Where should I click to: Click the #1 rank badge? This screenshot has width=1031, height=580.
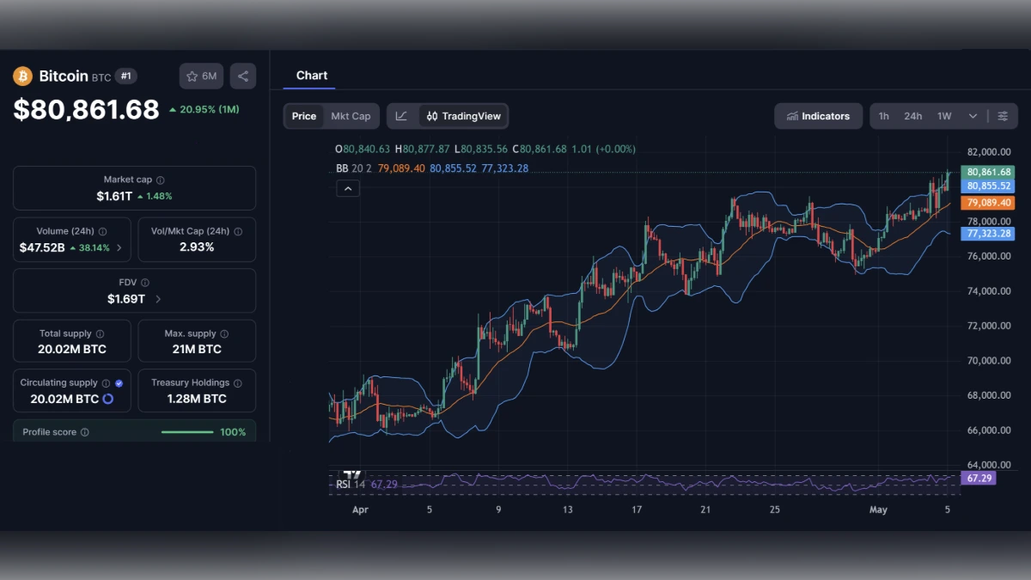point(126,76)
